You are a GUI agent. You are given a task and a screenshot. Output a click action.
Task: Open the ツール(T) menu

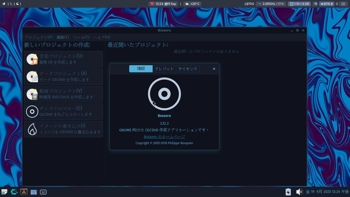click(81, 37)
